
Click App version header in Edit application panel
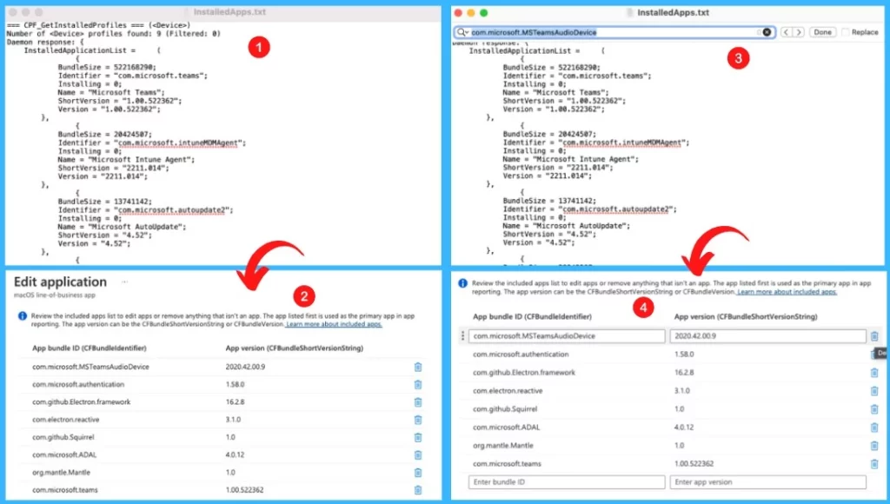pos(294,348)
